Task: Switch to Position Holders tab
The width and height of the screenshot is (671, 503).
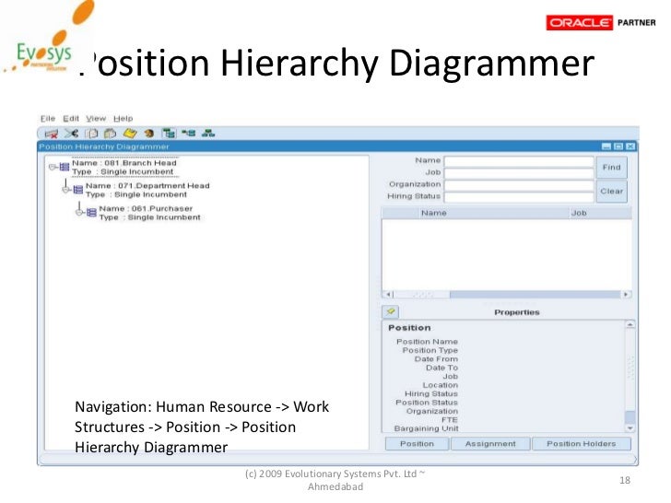Action: pyautogui.click(x=581, y=444)
